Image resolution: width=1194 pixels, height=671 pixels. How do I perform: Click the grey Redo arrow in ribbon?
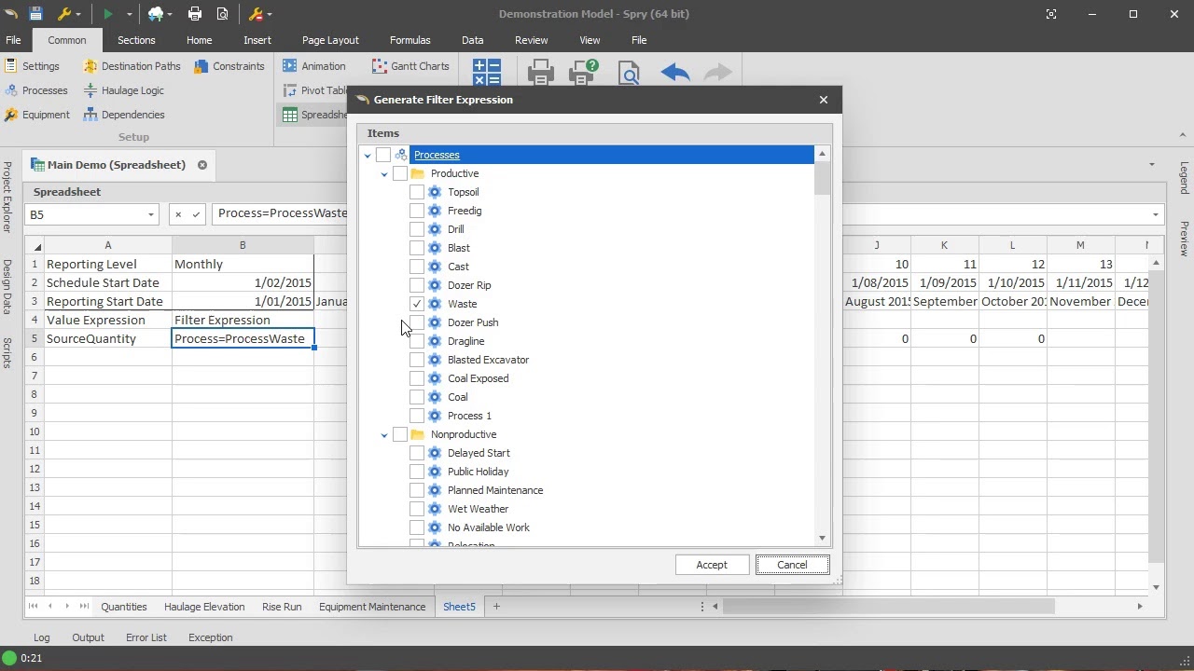pos(718,73)
